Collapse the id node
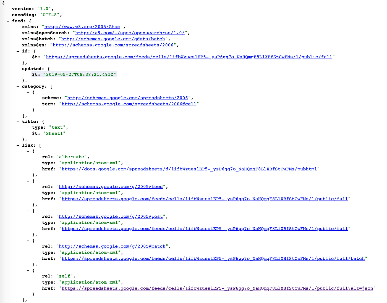 tap(18, 51)
